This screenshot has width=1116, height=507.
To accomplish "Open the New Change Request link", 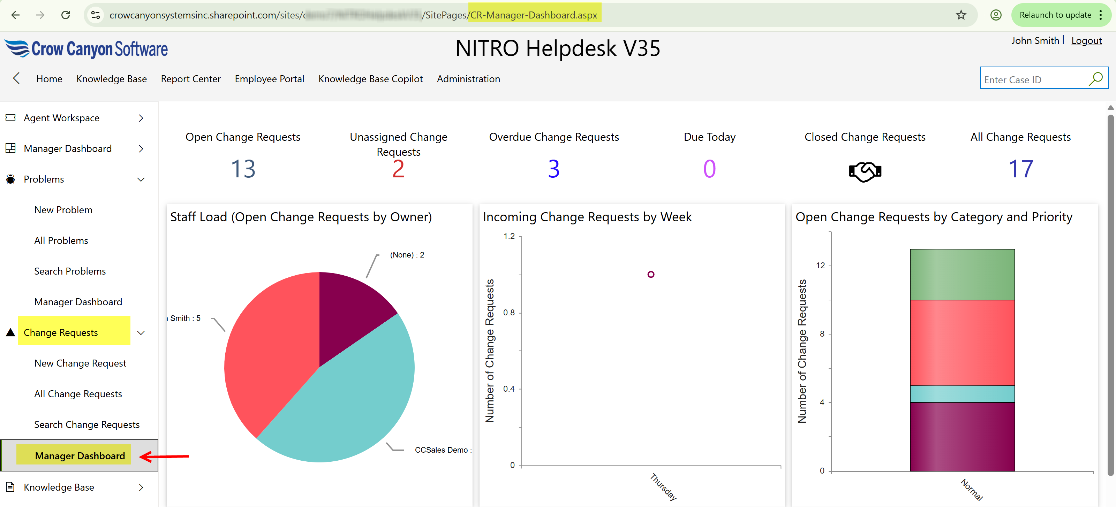I will click(80, 363).
